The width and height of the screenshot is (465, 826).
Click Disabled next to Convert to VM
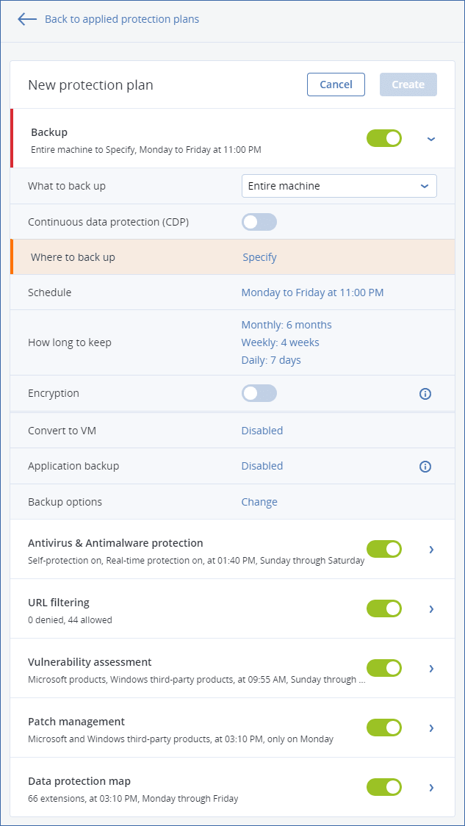[262, 431]
